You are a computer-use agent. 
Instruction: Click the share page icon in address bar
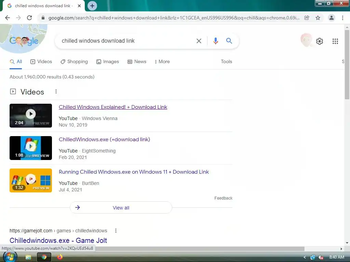pyautogui.click(x=307, y=18)
